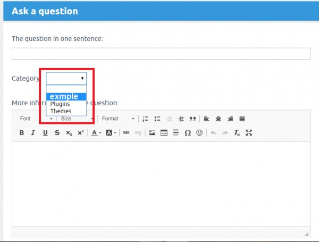Insert a link with chain icon

point(127,132)
